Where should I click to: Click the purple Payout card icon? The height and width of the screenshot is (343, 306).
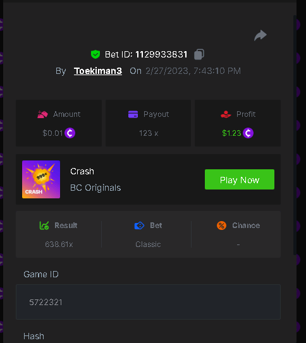click(x=133, y=114)
